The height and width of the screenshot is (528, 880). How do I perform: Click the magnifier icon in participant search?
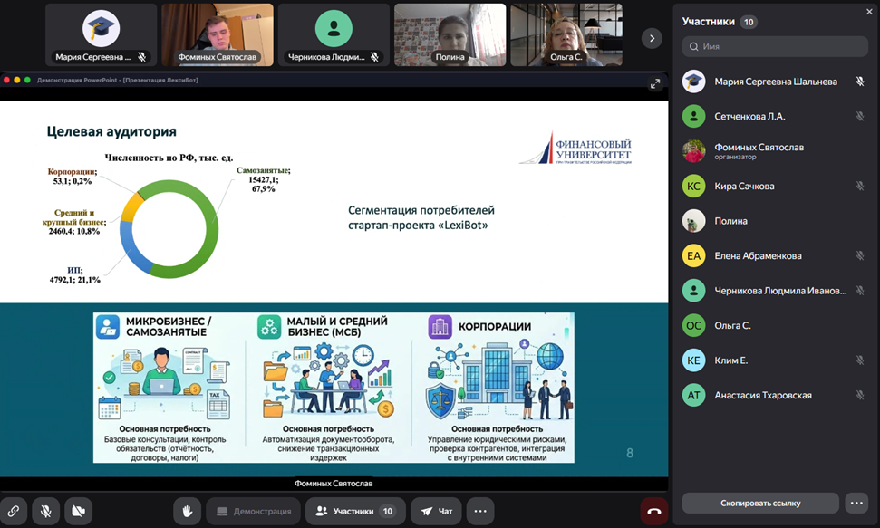(694, 46)
